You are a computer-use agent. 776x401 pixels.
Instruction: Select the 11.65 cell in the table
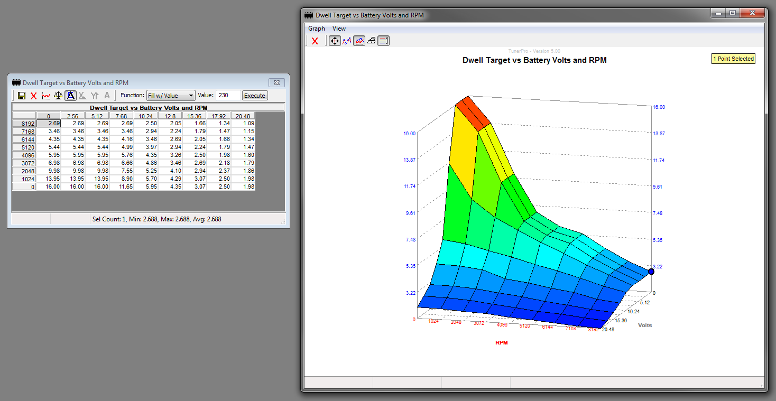tap(121, 187)
